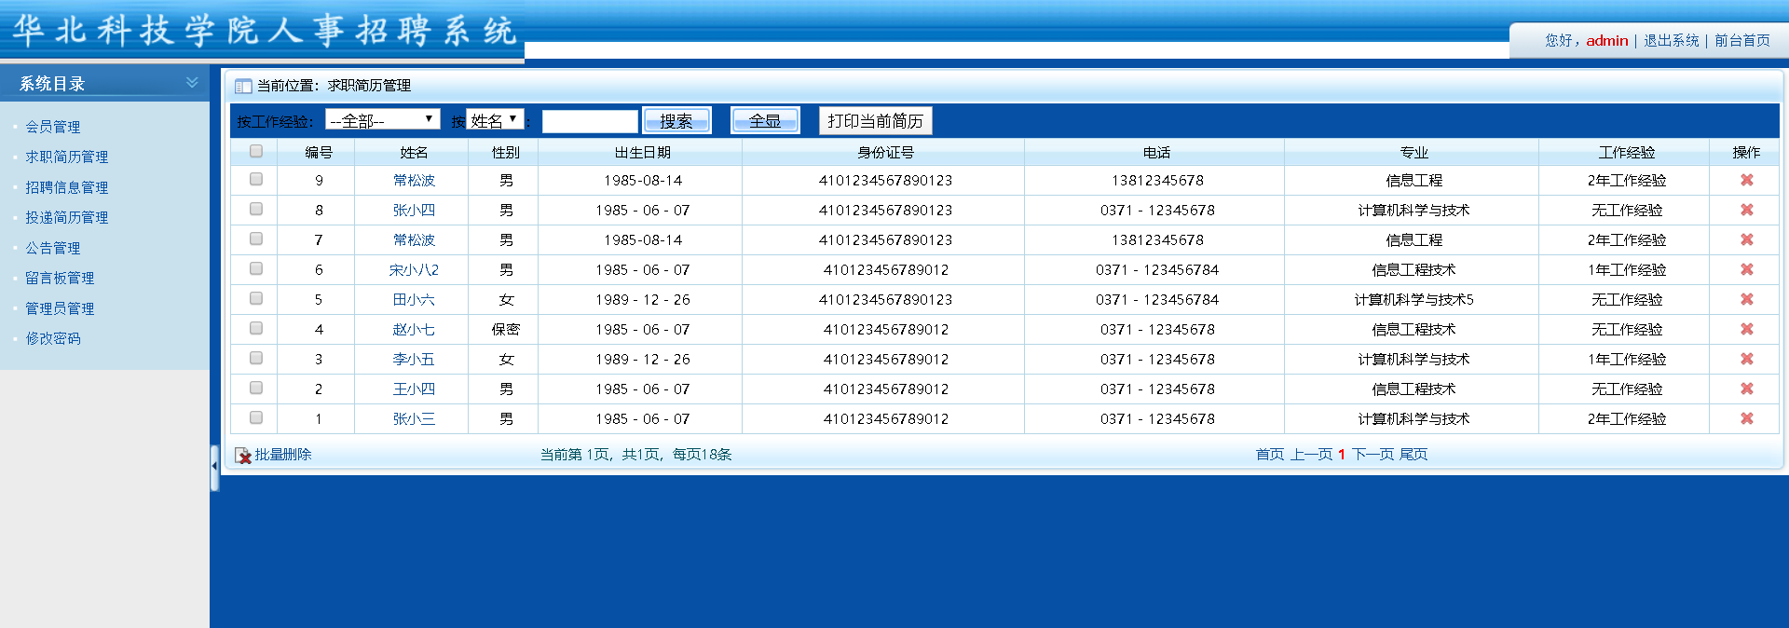Click the 全显 button
Image resolution: width=1789 pixels, height=628 pixels.
tap(765, 121)
